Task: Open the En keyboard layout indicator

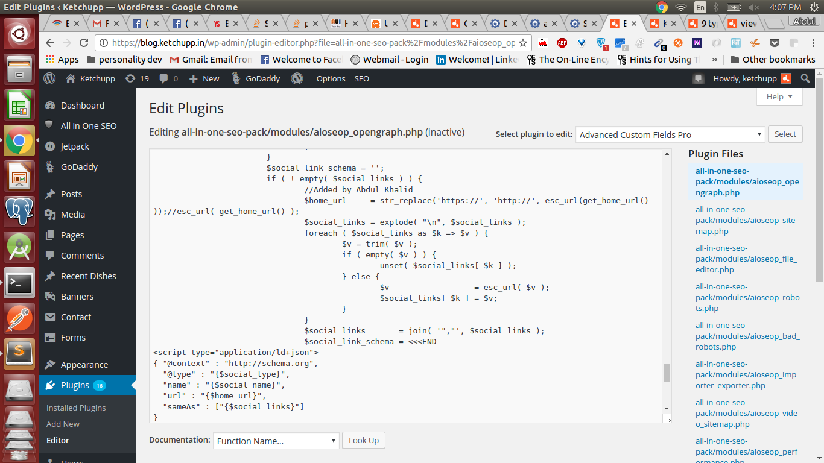Action: (700, 7)
